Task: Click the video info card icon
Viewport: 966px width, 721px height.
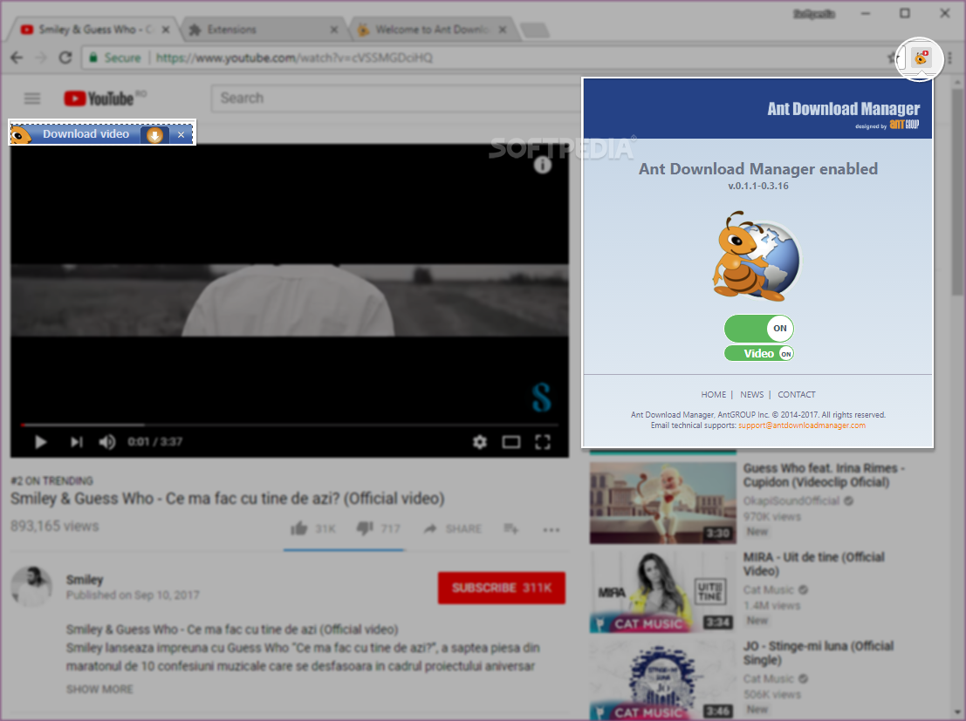Action: click(x=542, y=165)
